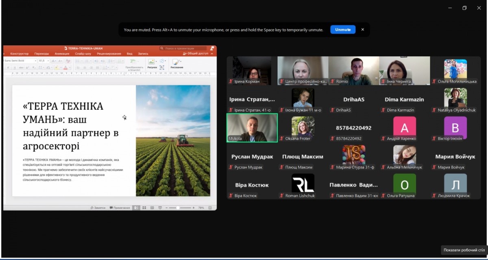Collapse the ribbon with the chevron

(212, 54)
